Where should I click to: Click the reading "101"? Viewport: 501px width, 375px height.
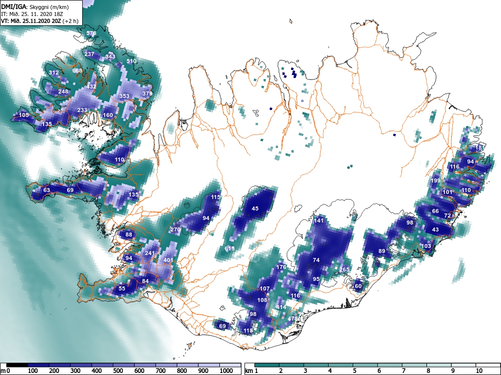pos(447,192)
